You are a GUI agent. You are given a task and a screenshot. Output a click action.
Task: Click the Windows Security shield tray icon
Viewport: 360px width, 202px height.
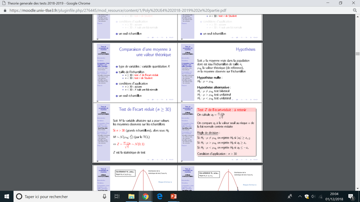pos(307,197)
